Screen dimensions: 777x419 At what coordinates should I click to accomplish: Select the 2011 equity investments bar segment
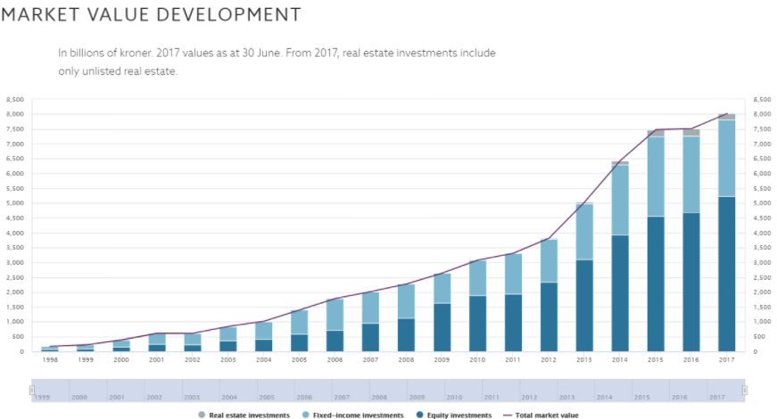[513, 323]
